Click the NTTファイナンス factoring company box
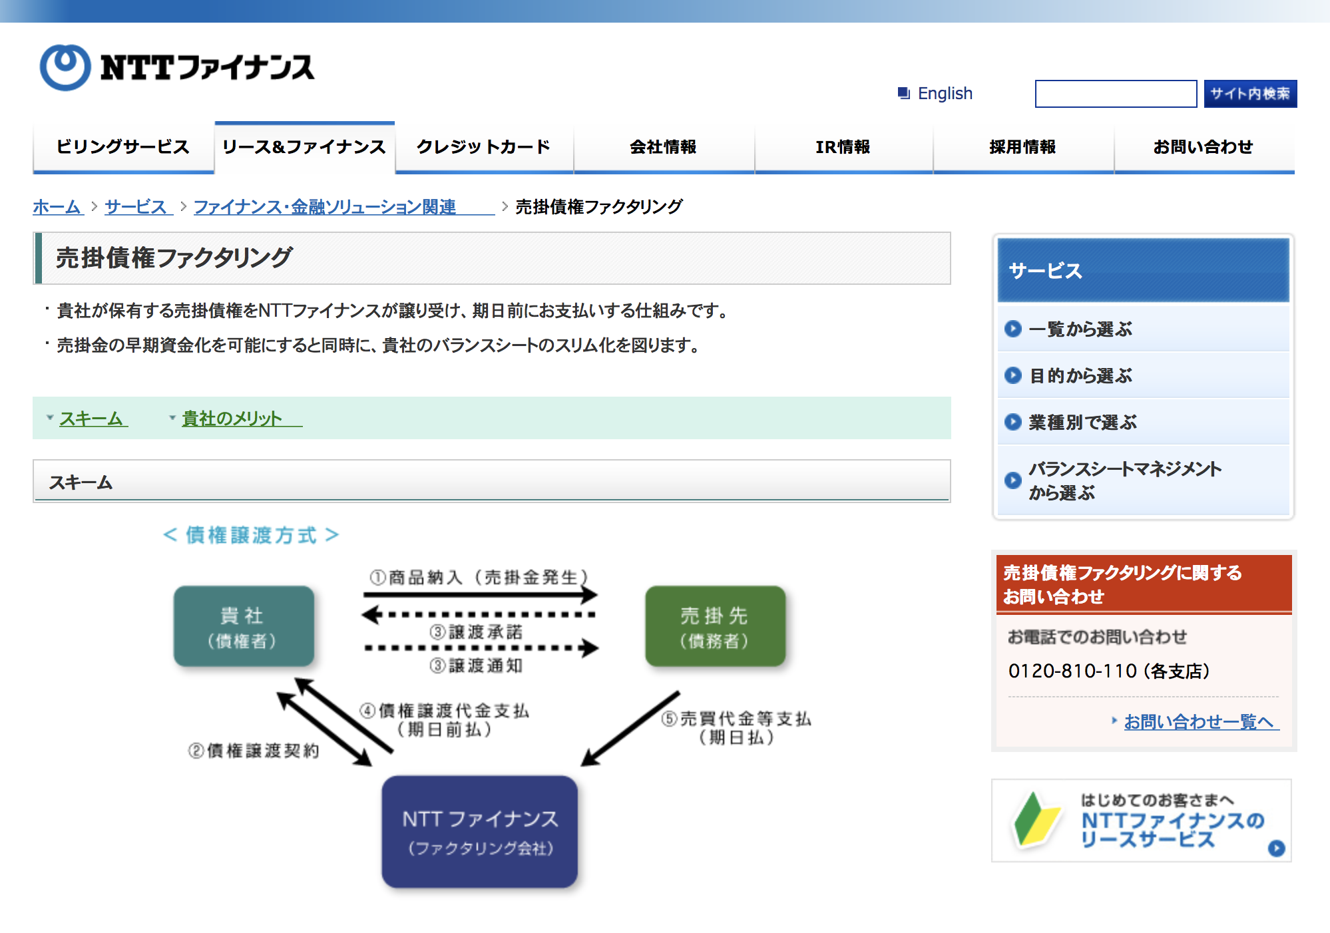The width and height of the screenshot is (1330, 933). pyautogui.click(x=479, y=832)
